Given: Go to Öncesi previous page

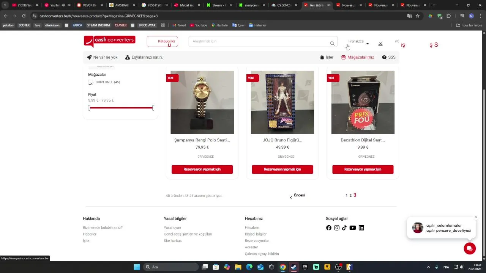Looking at the screenshot, I should 297,196.
